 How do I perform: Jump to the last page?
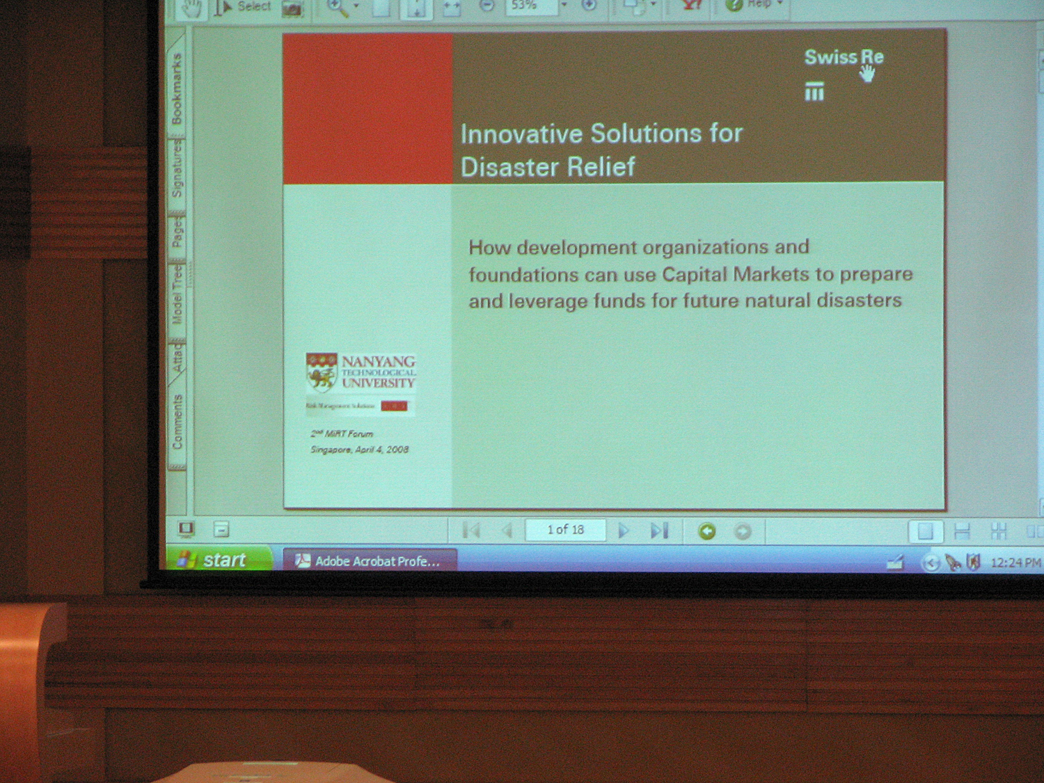point(659,531)
